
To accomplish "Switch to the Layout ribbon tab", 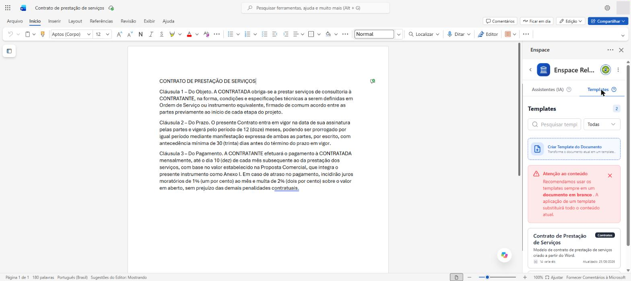I will pos(75,21).
